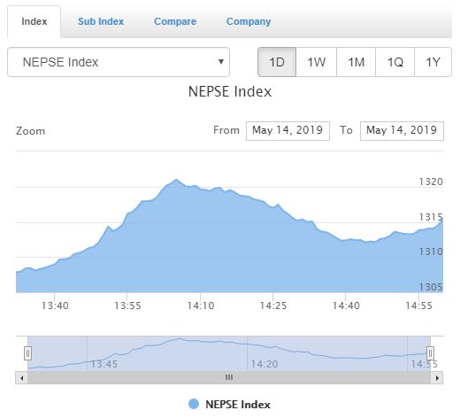Select the 1D time range
This screenshot has height=418, width=460.
click(x=277, y=62)
